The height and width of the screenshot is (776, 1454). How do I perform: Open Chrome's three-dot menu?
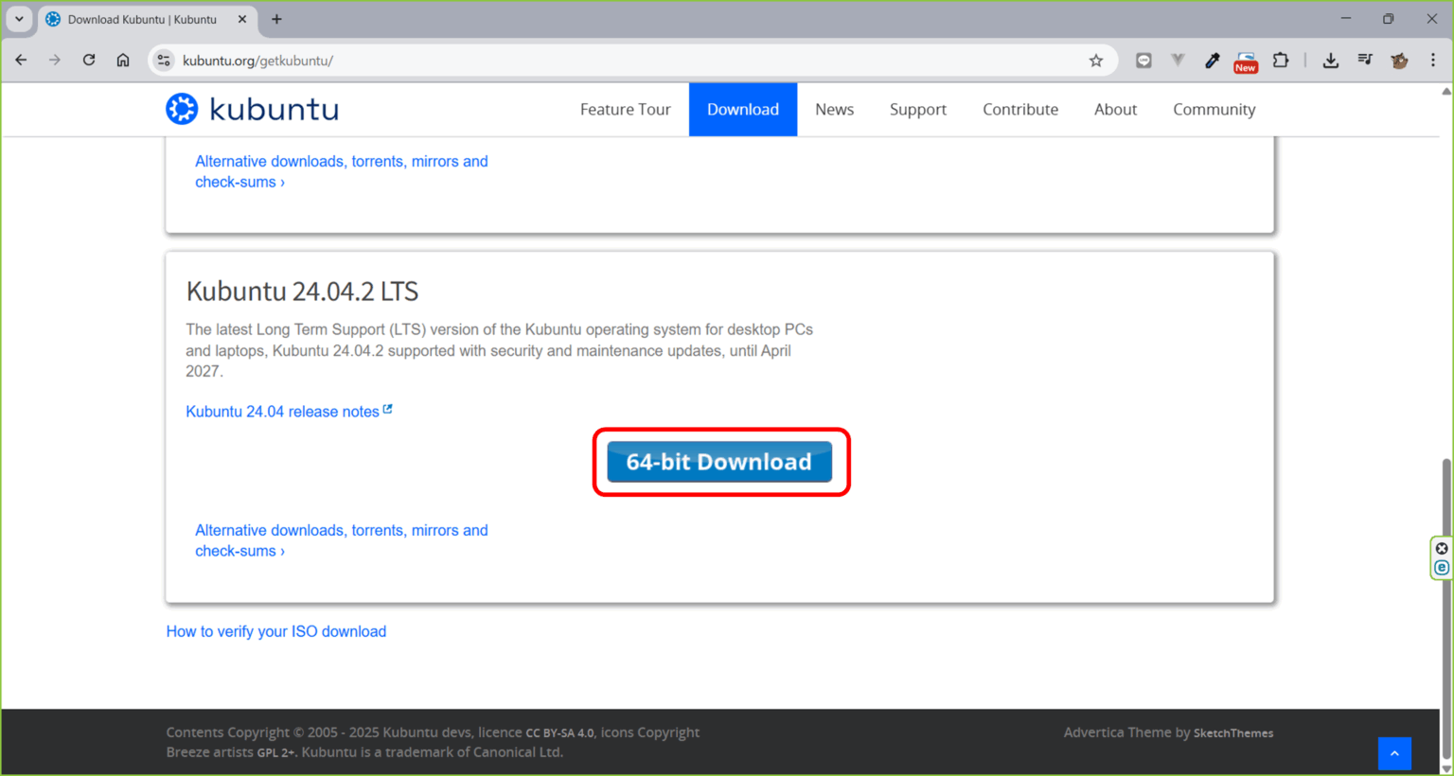tap(1433, 60)
